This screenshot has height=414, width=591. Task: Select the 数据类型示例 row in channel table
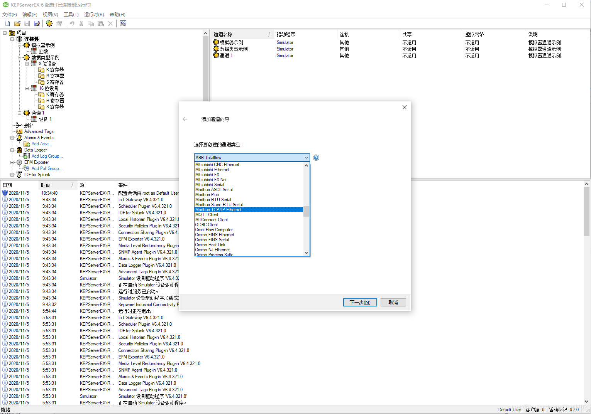click(401, 49)
